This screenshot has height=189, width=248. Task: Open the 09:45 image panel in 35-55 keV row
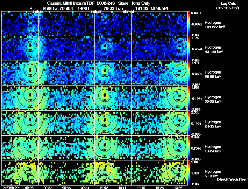click(66, 98)
